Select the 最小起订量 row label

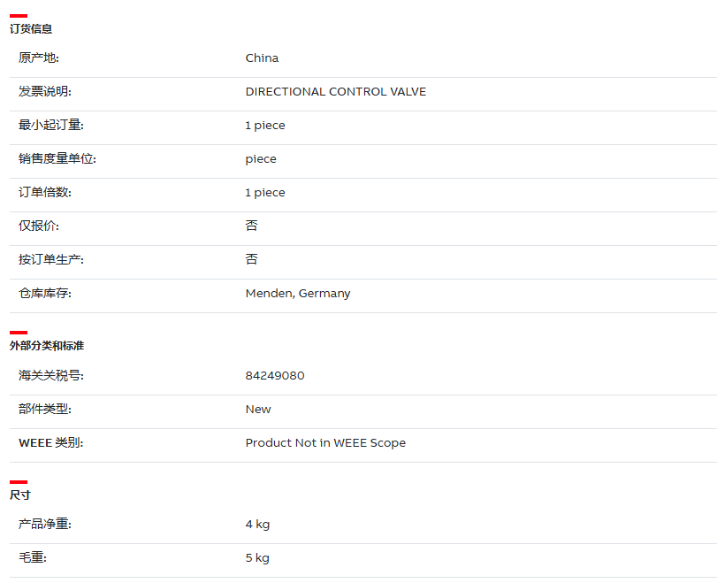[x=51, y=125]
